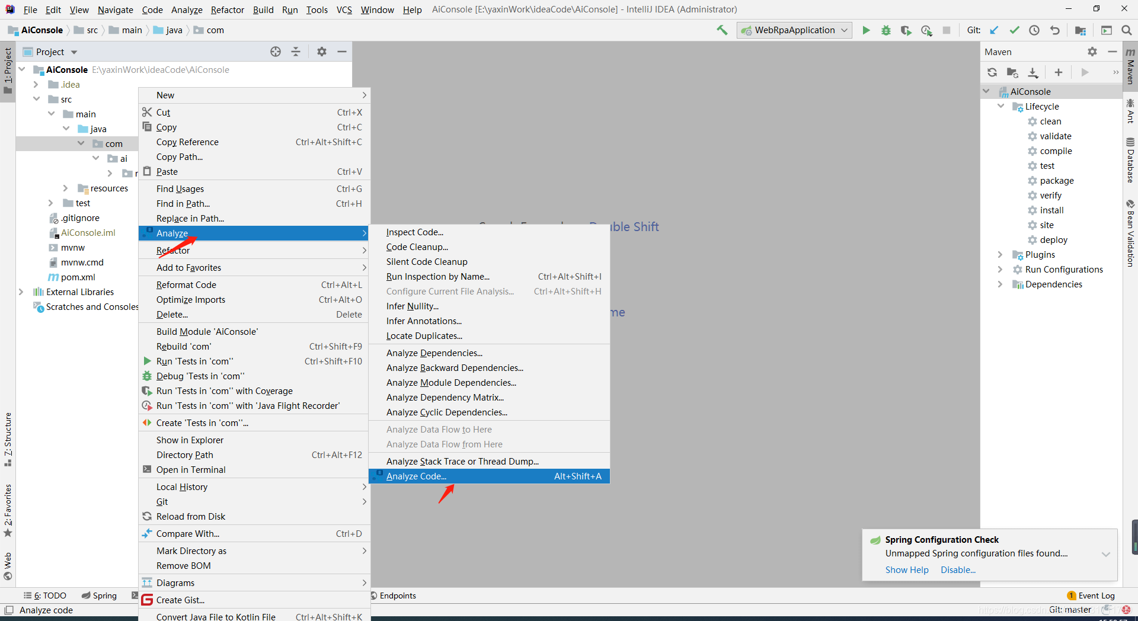The width and height of the screenshot is (1138, 621).
Task: Start debugging with the bug icon
Action: point(886,30)
